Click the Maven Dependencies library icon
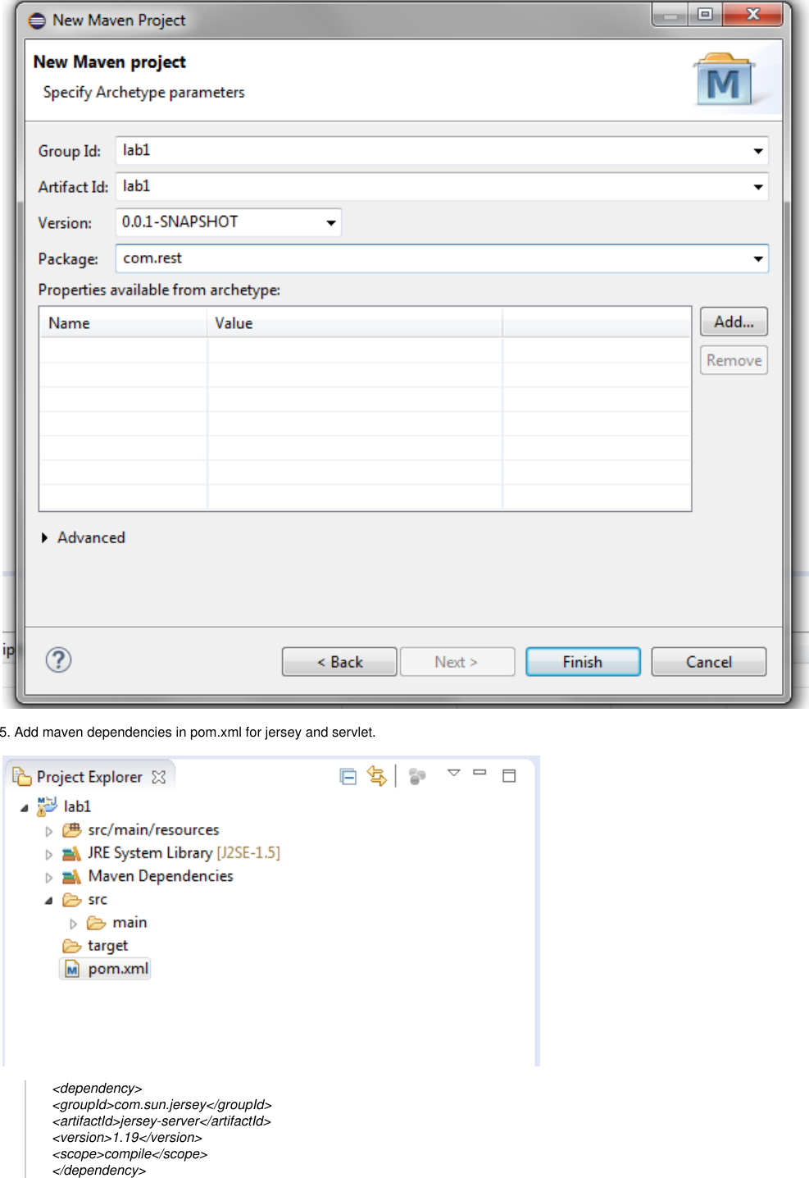 click(71, 876)
